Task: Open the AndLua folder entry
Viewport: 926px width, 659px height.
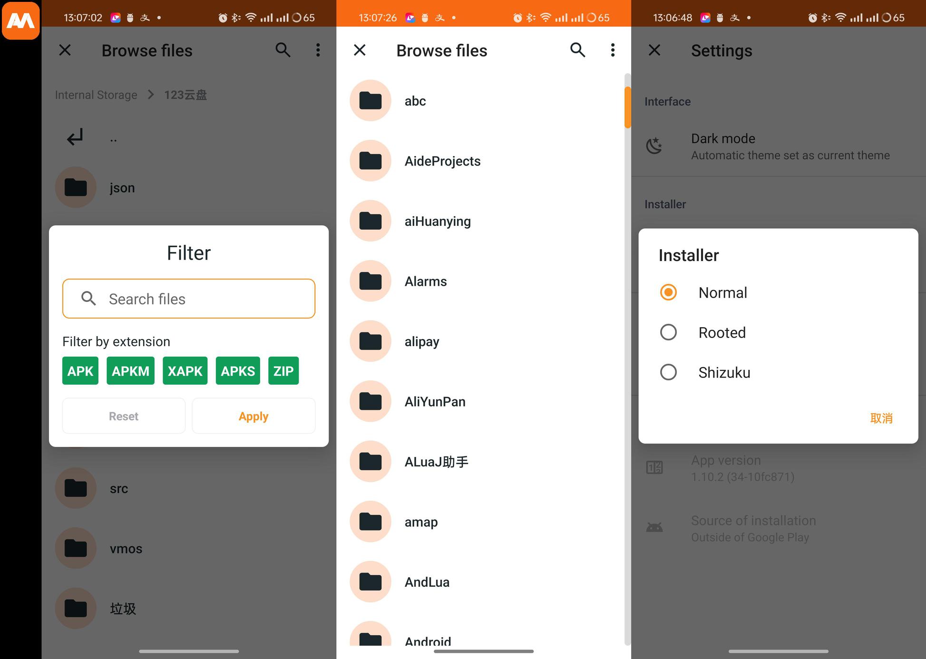Action: click(x=427, y=582)
